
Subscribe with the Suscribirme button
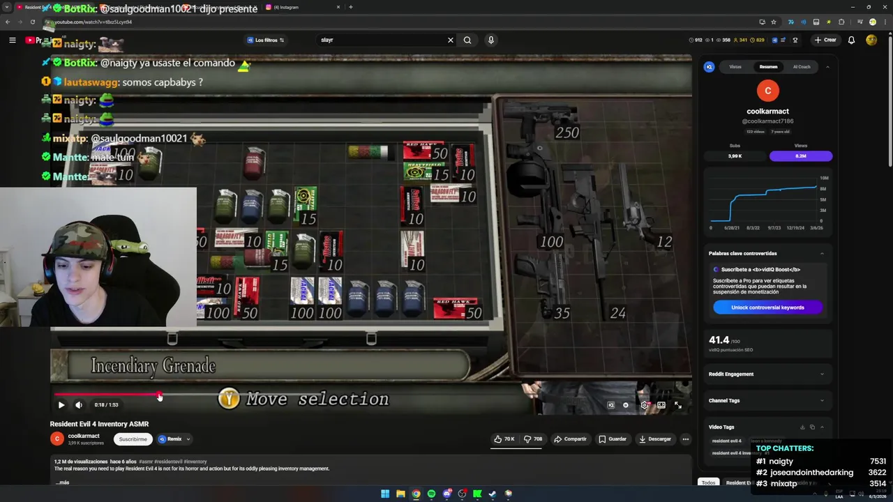tap(133, 439)
